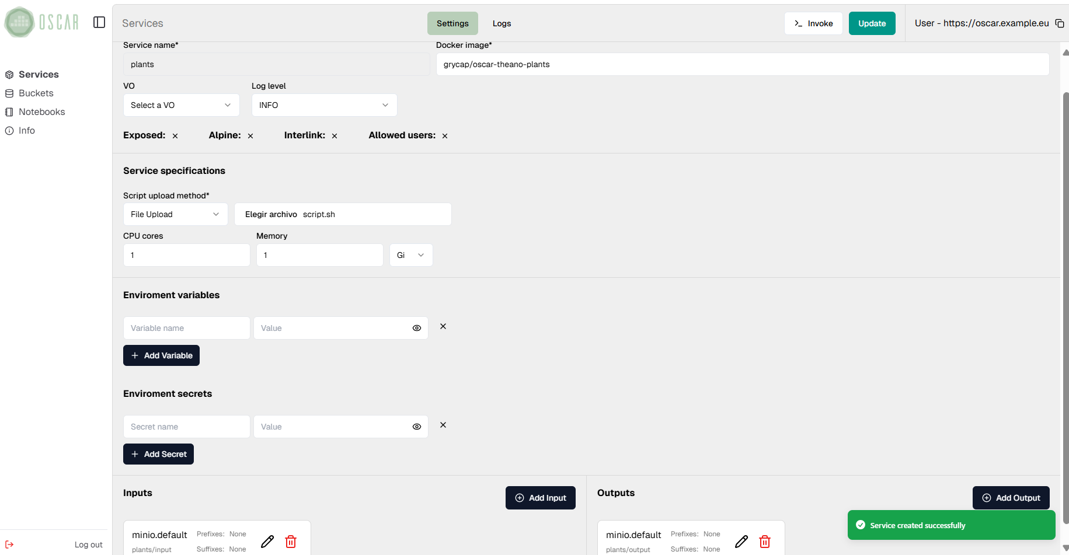Show the environment variable value
Screen dimensions: 1069x555
click(417, 328)
